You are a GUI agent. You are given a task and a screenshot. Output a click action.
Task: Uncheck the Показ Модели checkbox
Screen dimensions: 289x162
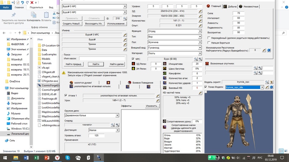coord(206,87)
